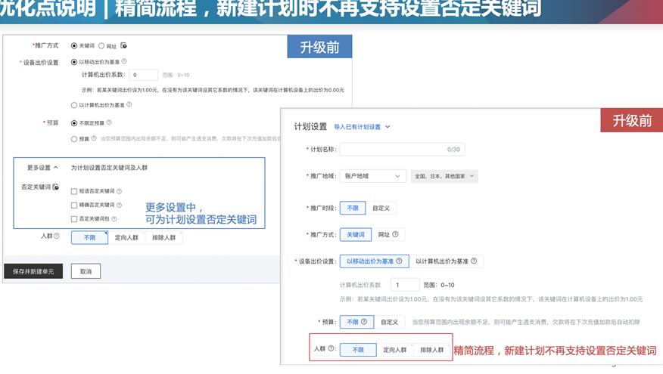Click the icon next to 否定关键词 label
Screen dimensions: 663x374
click(56, 187)
